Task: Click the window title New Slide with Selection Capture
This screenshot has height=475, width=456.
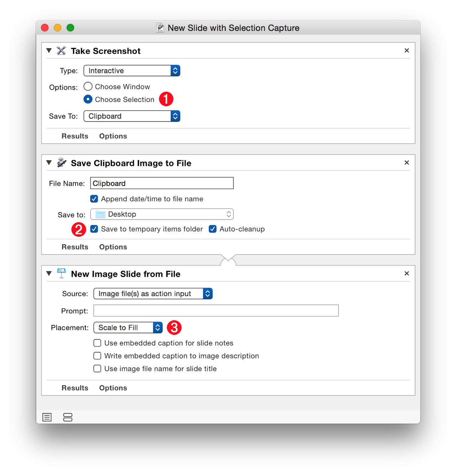Action: coord(233,28)
